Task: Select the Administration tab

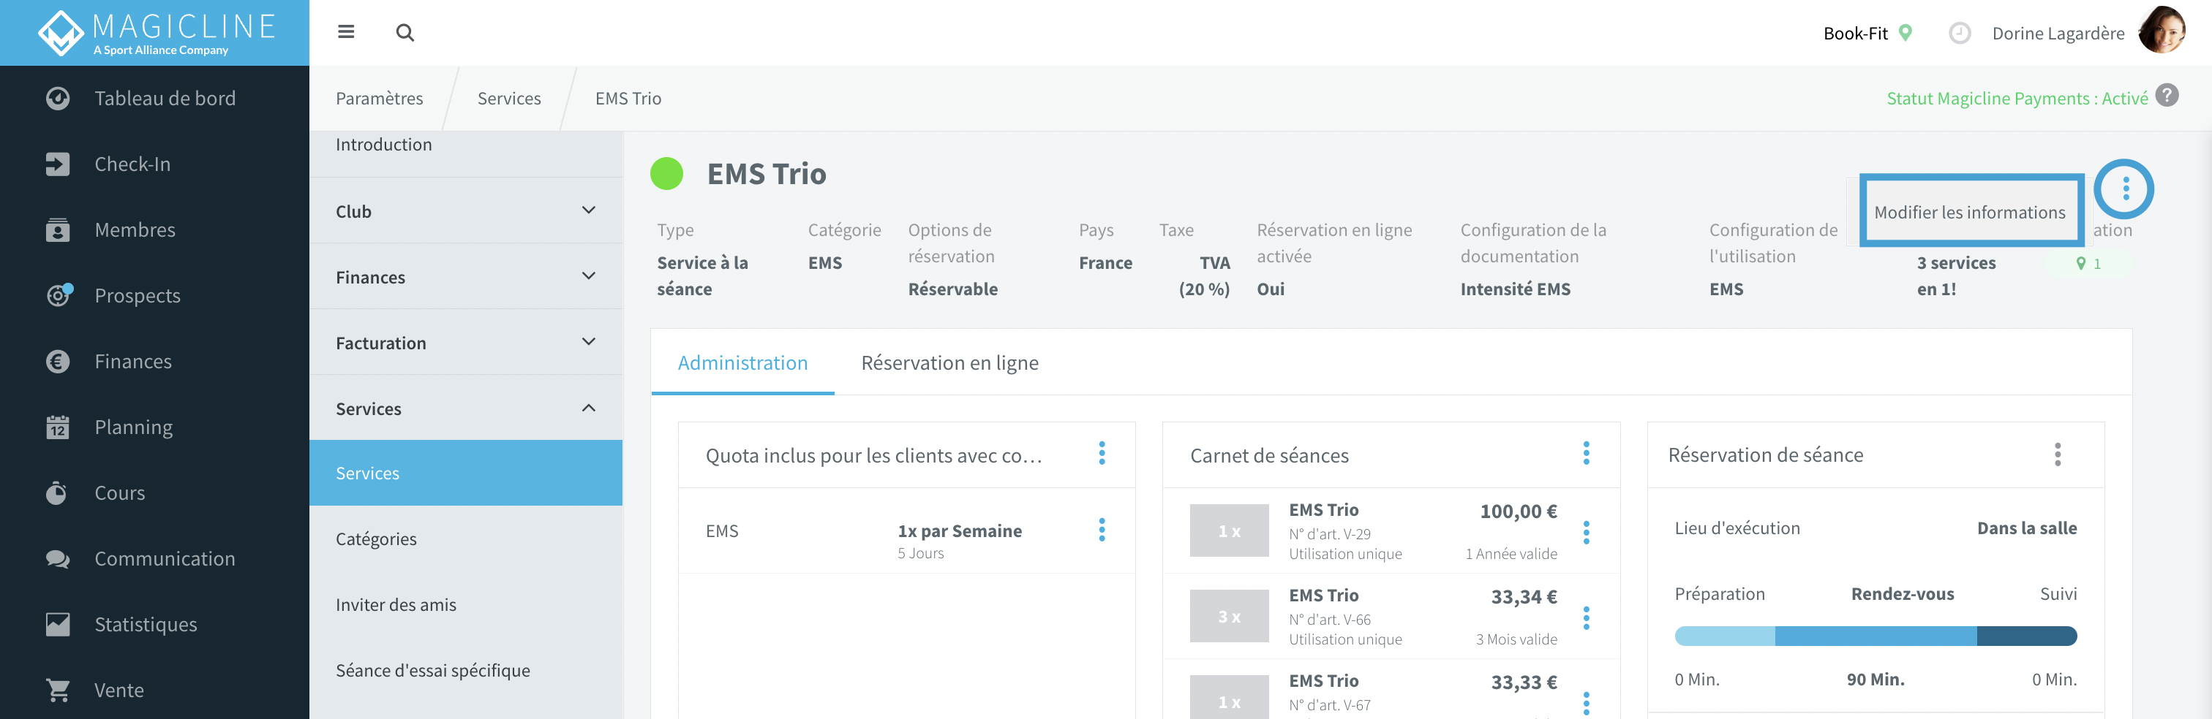Action: click(x=742, y=363)
